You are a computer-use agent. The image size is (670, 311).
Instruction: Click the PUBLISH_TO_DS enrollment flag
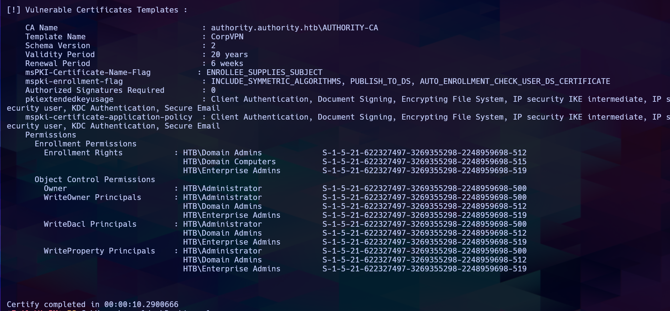380,81
